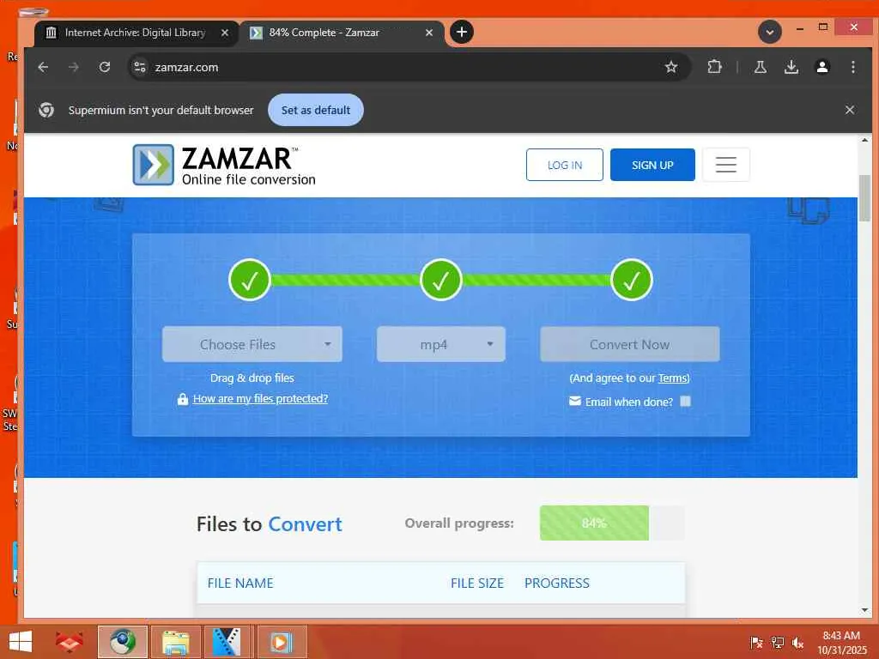Click the padlock icon beside file protection

tap(182, 399)
